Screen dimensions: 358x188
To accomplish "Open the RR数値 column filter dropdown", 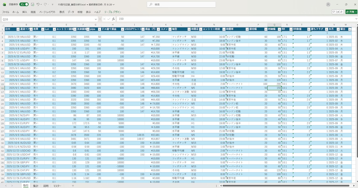I will click(309, 29).
